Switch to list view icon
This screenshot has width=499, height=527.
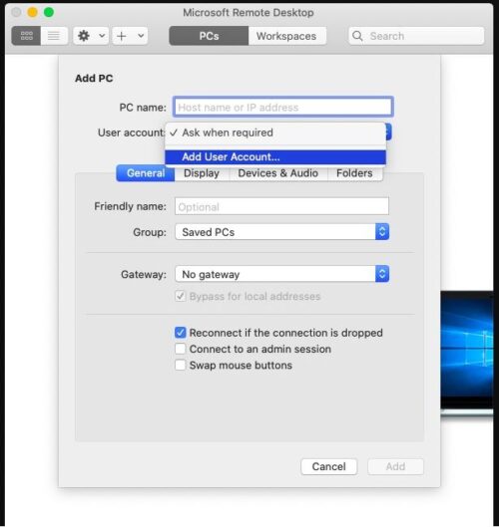[54, 36]
